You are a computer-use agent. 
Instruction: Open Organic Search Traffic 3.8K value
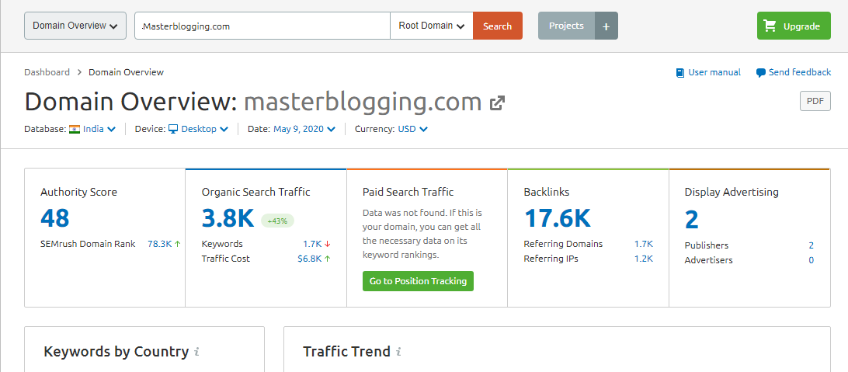pyautogui.click(x=228, y=218)
